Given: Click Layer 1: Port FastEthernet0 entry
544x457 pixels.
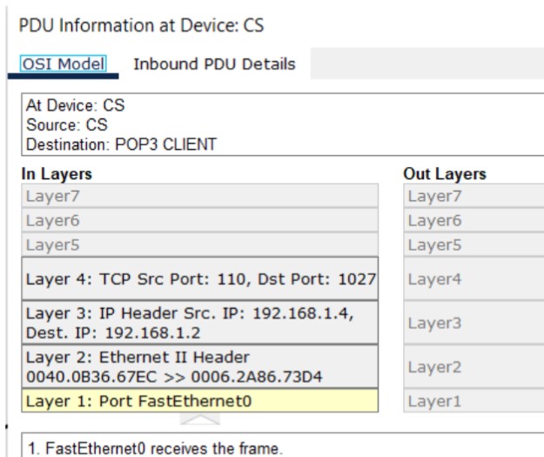Looking at the screenshot, I should 199,401.
